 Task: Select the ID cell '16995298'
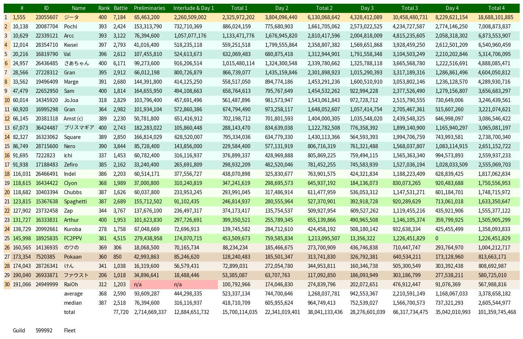coord(47,109)
